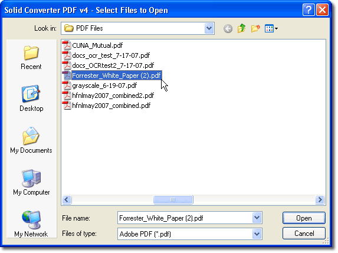Open My Computer in the places bar
The height and width of the screenshot is (253, 338).
31,182
